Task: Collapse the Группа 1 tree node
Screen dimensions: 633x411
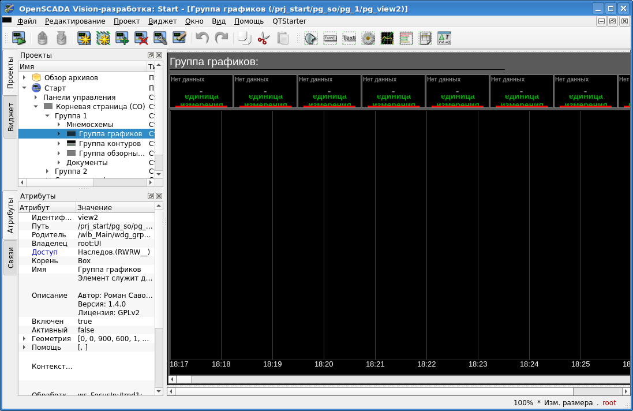Action: click(47, 116)
